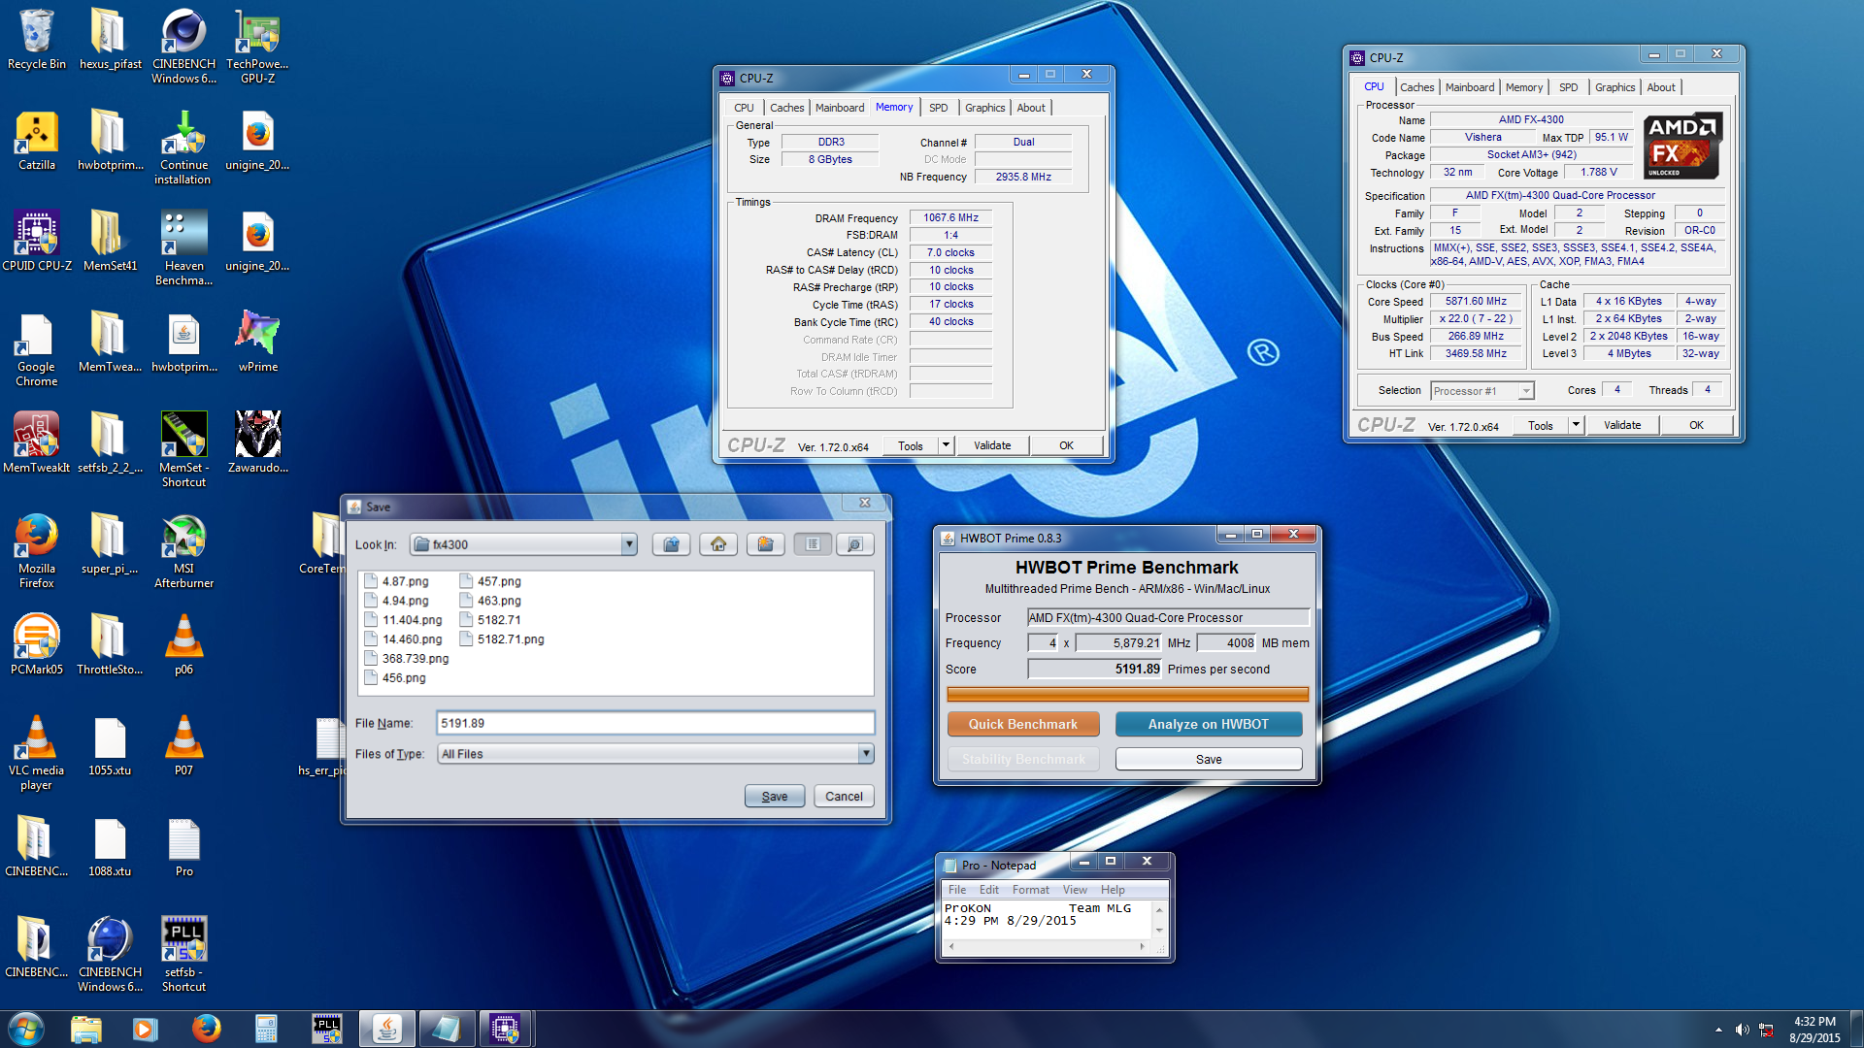1864x1048 pixels.
Task: Open MemSet41 folder on desktop
Action: 110,242
